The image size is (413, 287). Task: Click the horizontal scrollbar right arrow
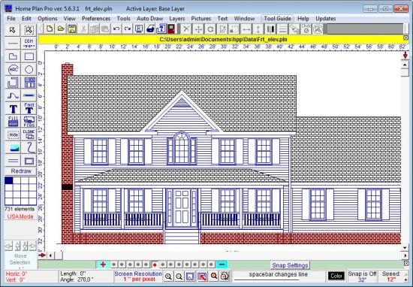(405, 255)
